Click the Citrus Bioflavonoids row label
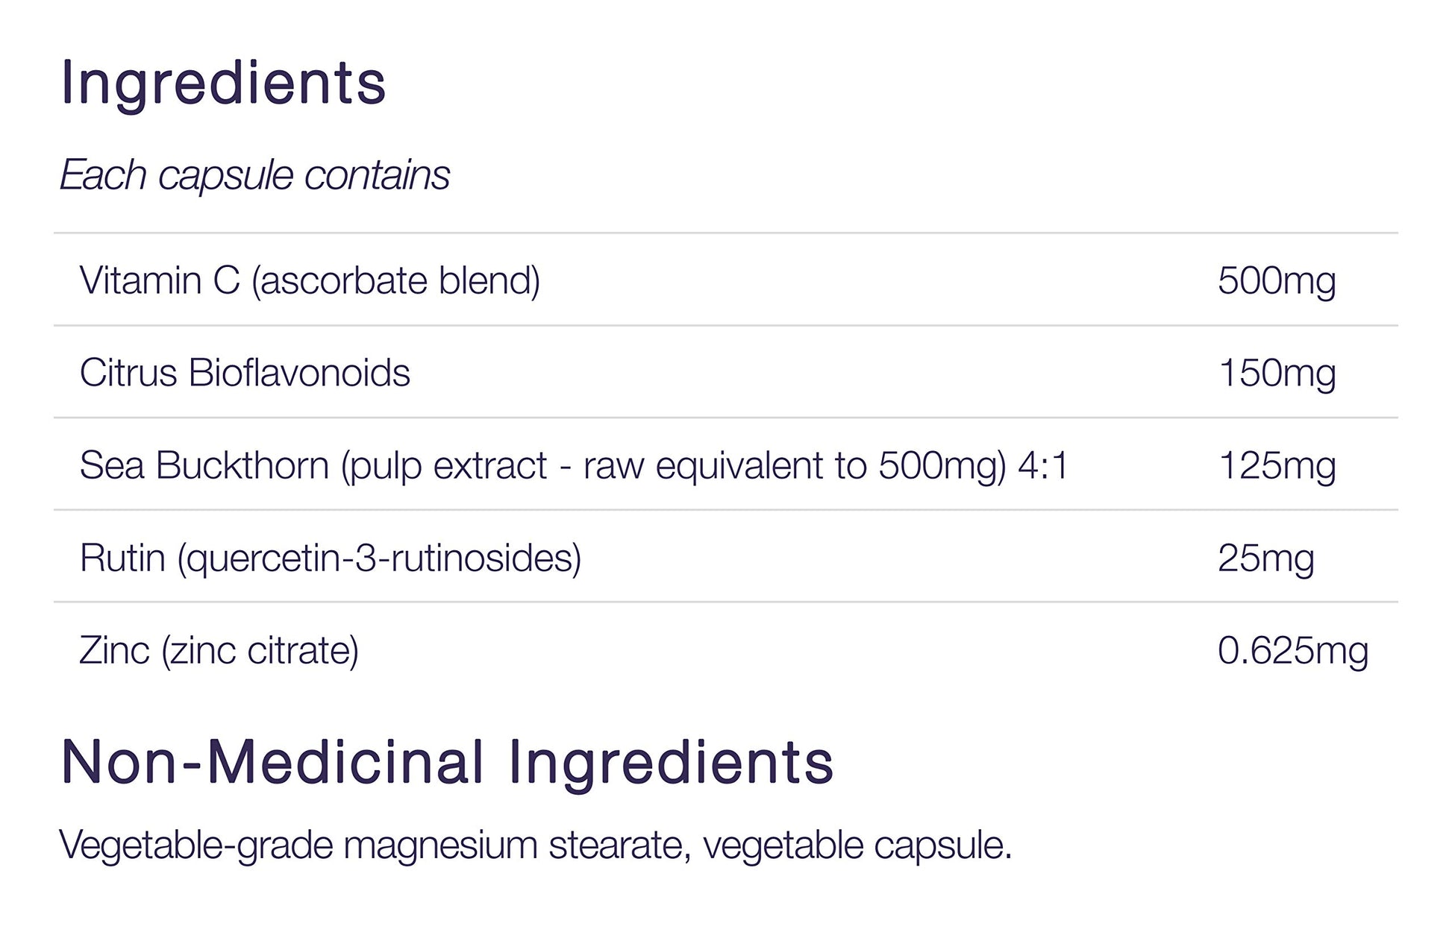The image size is (1452, 938). coord(245,373)
